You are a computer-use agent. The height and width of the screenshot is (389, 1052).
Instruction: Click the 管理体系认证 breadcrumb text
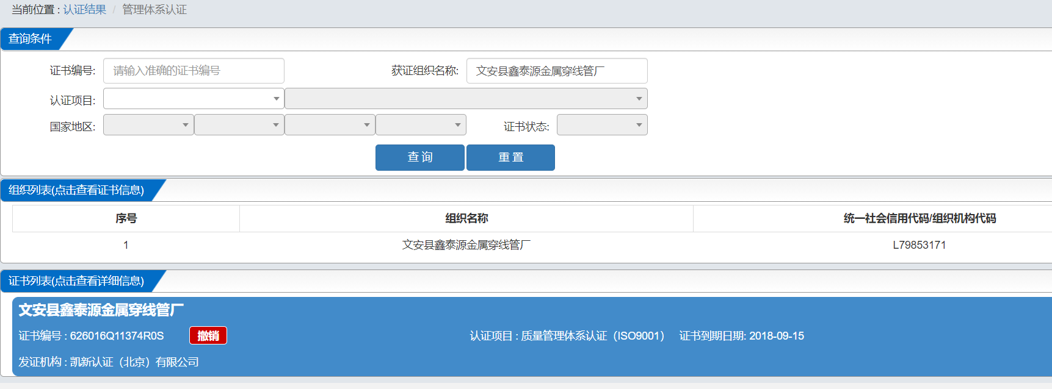(x=154, y=10)
